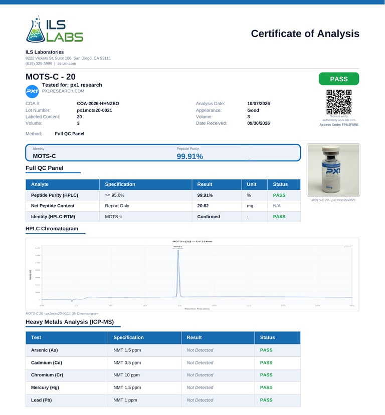The width and height of the screenshot is (385, 415).
Task: Click the PX1 round blue logo
Action: pos(32,92)
